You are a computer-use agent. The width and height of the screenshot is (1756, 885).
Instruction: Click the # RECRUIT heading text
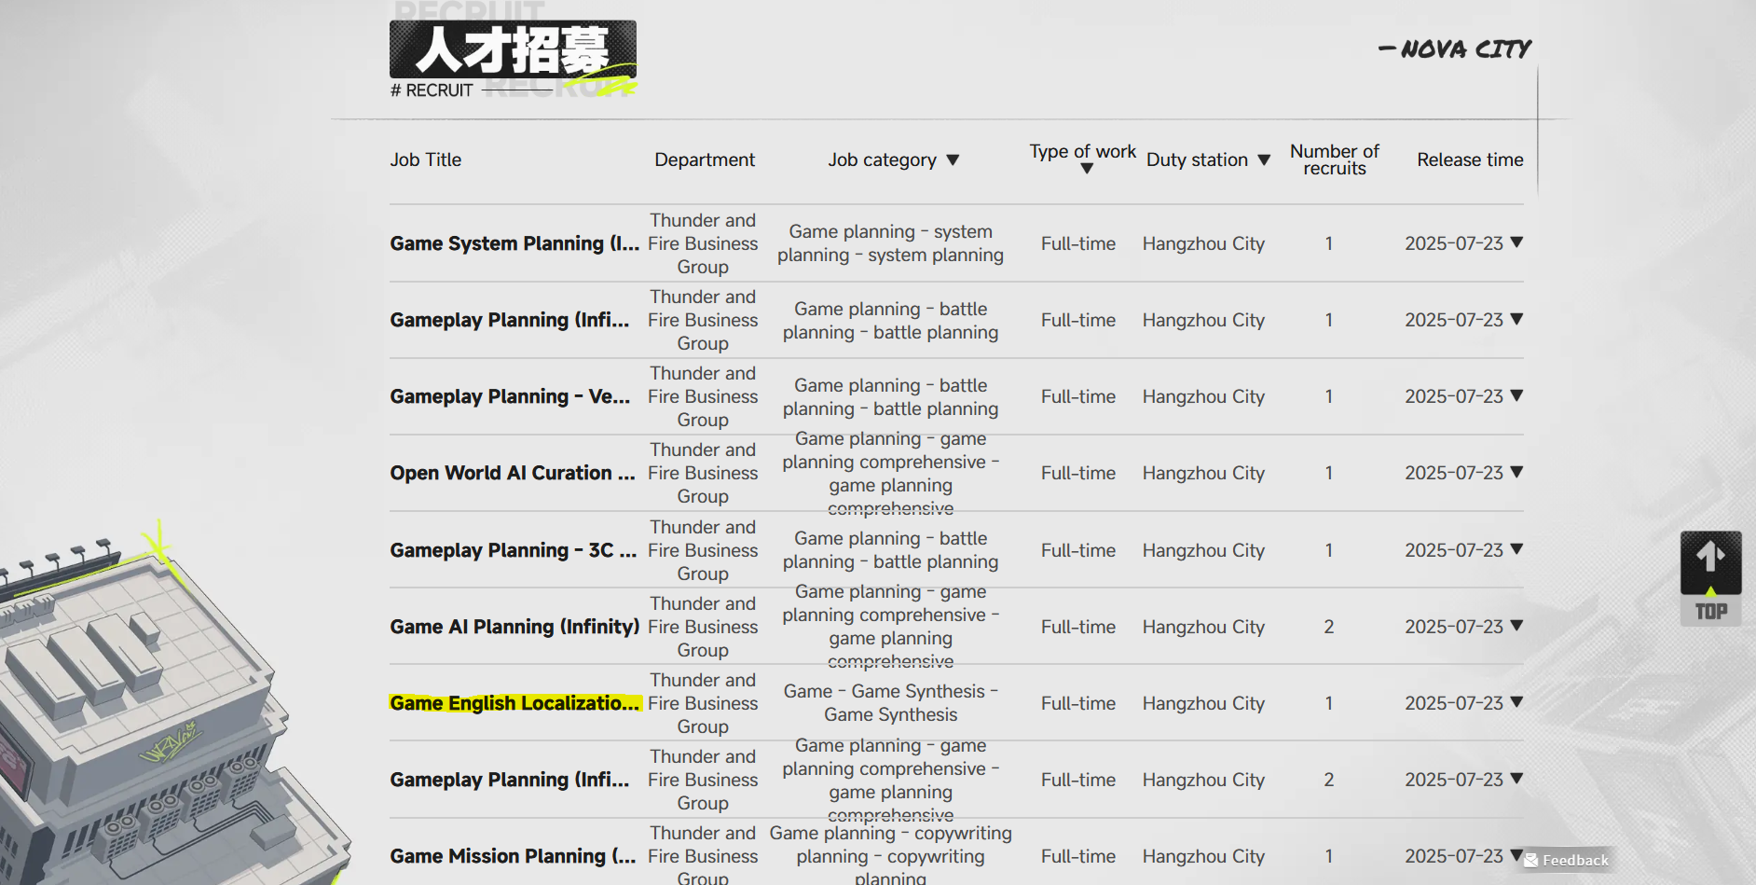click(432, 90)
